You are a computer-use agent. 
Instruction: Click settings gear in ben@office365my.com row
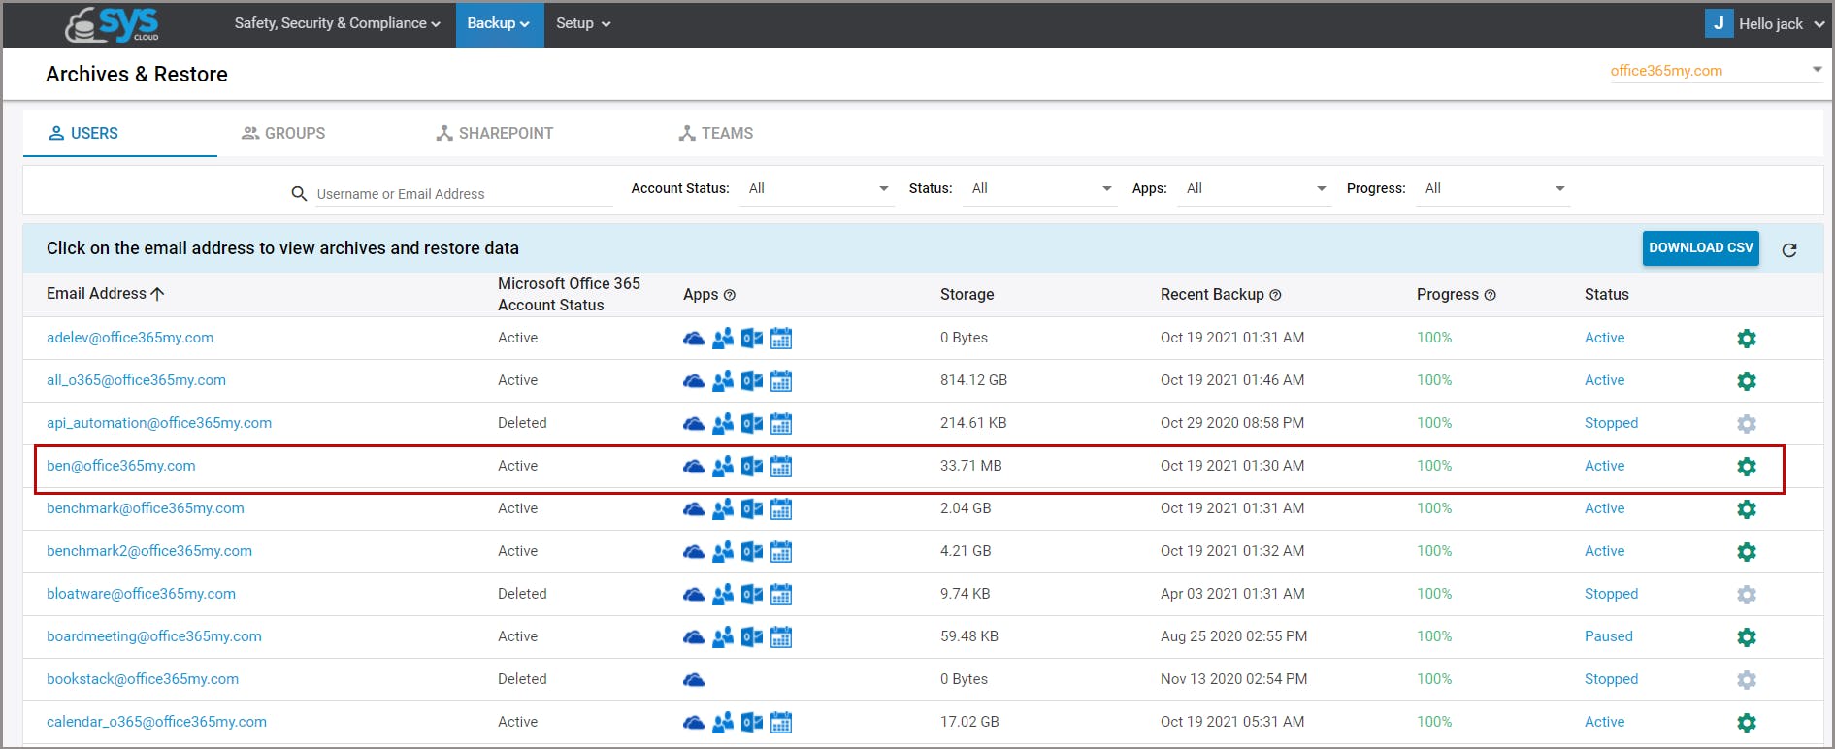tap(1747, 467)
